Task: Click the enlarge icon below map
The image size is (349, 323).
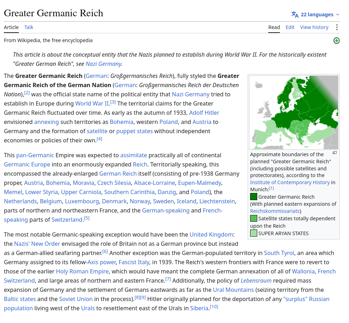Action: pyautogui.click(x=334, y=153)
